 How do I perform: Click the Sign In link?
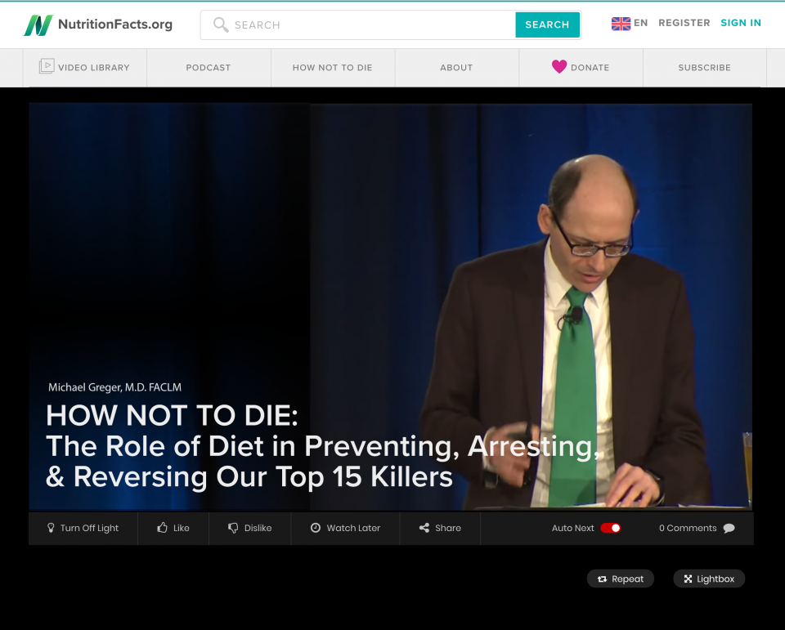[740, 23]
